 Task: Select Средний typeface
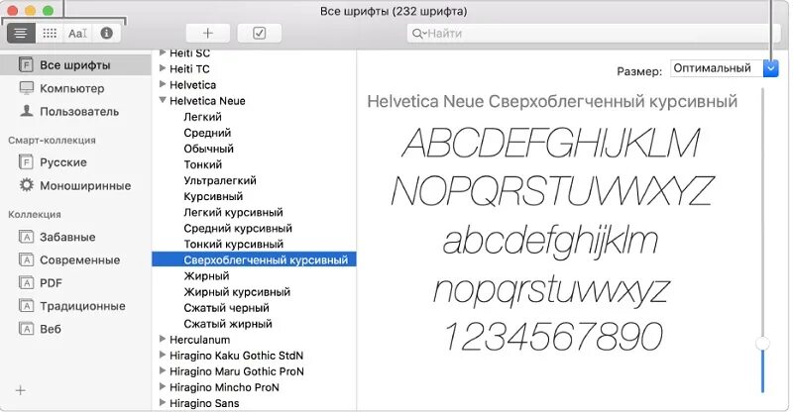tap(207, 133)
